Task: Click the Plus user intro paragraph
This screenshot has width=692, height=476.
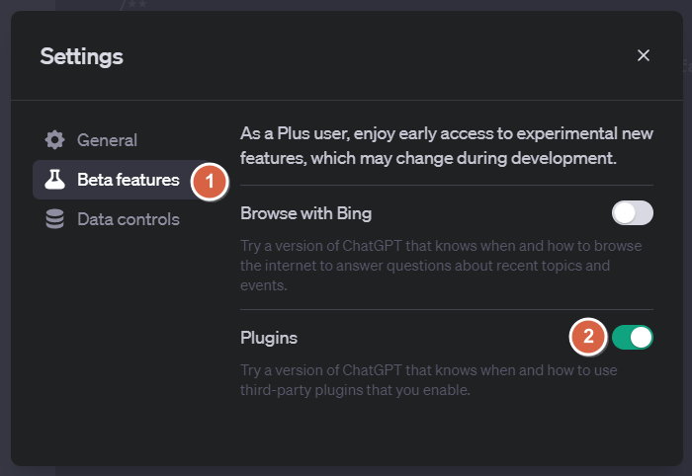Action: tap(447, 146)
